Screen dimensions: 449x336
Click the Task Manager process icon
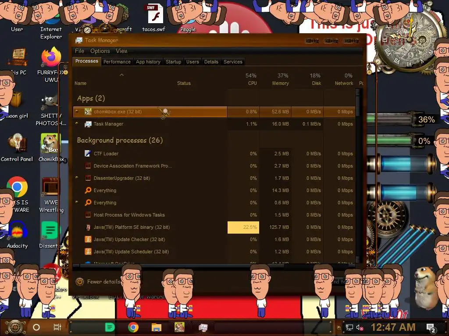click(x=88, y=124)
